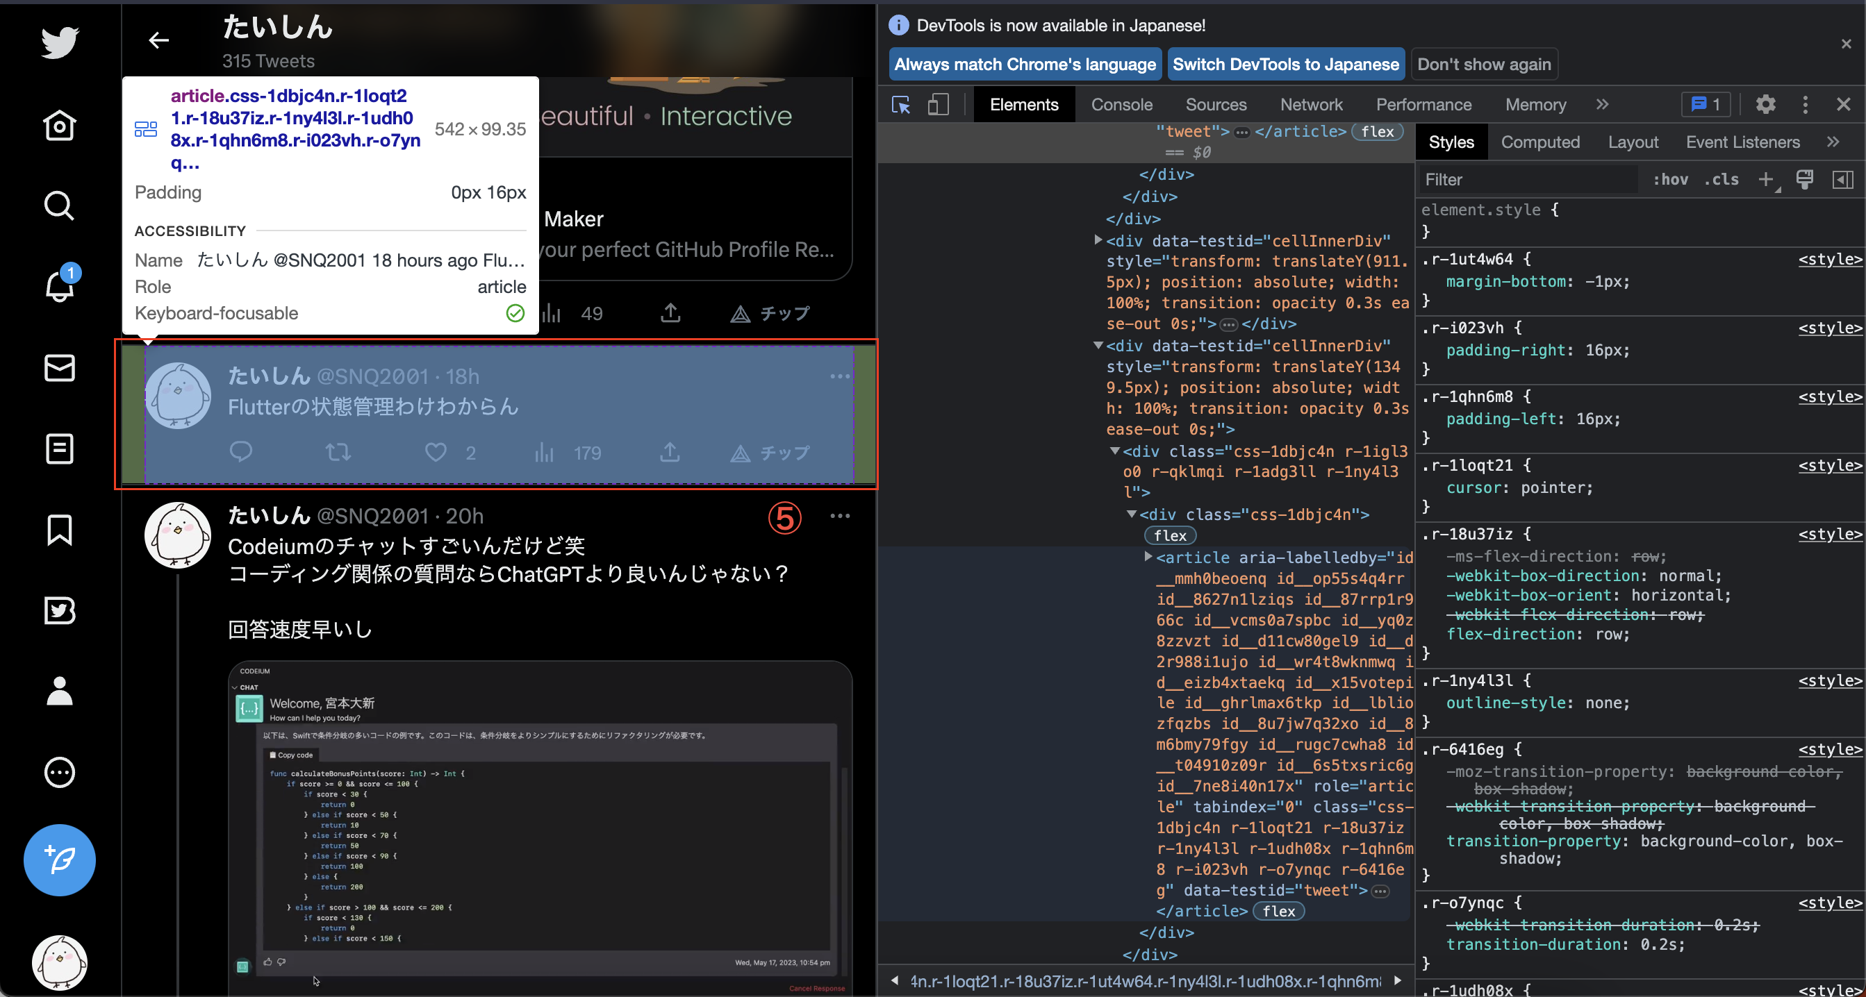
Task: Open the Home timeline icon
Action: tap(58, 125)
